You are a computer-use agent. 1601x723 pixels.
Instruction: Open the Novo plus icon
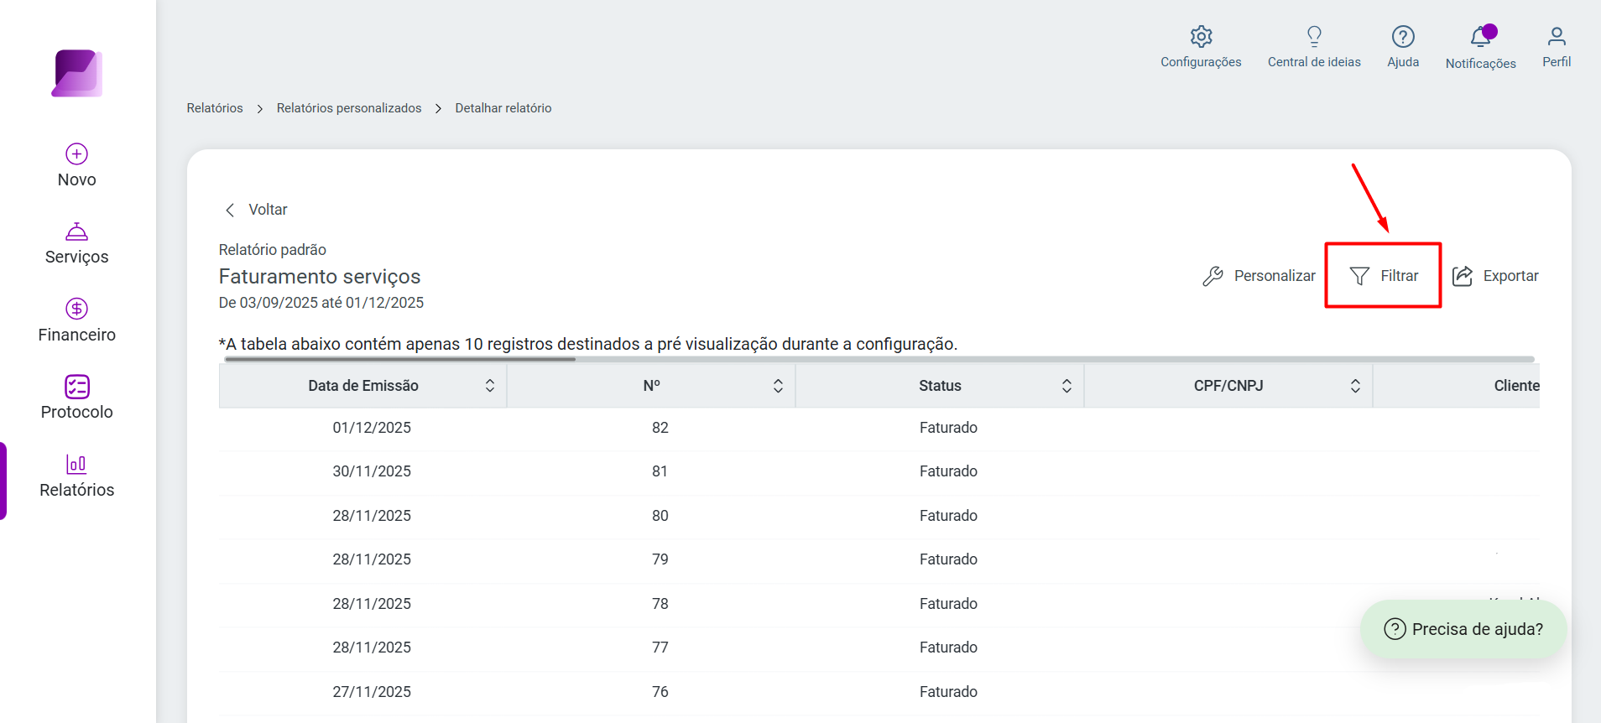tap(77, 153)
